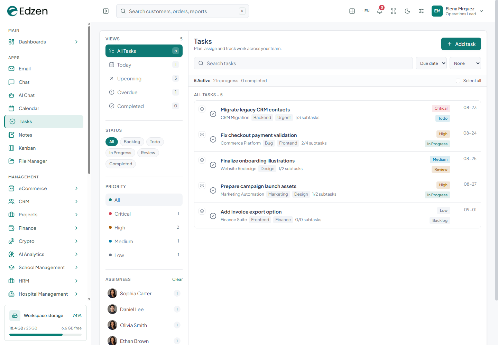Go to Calendar in sidebar

tap(44, 108)
